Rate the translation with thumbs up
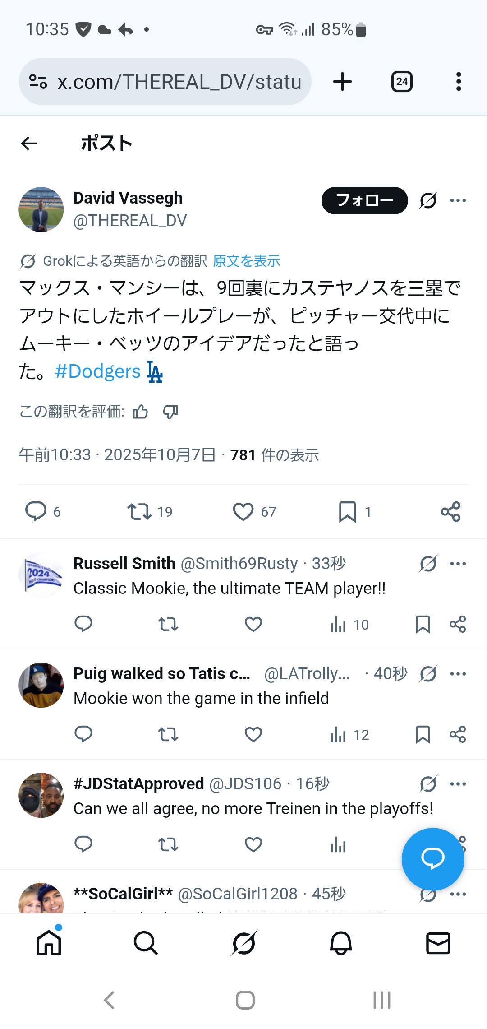 140,412
